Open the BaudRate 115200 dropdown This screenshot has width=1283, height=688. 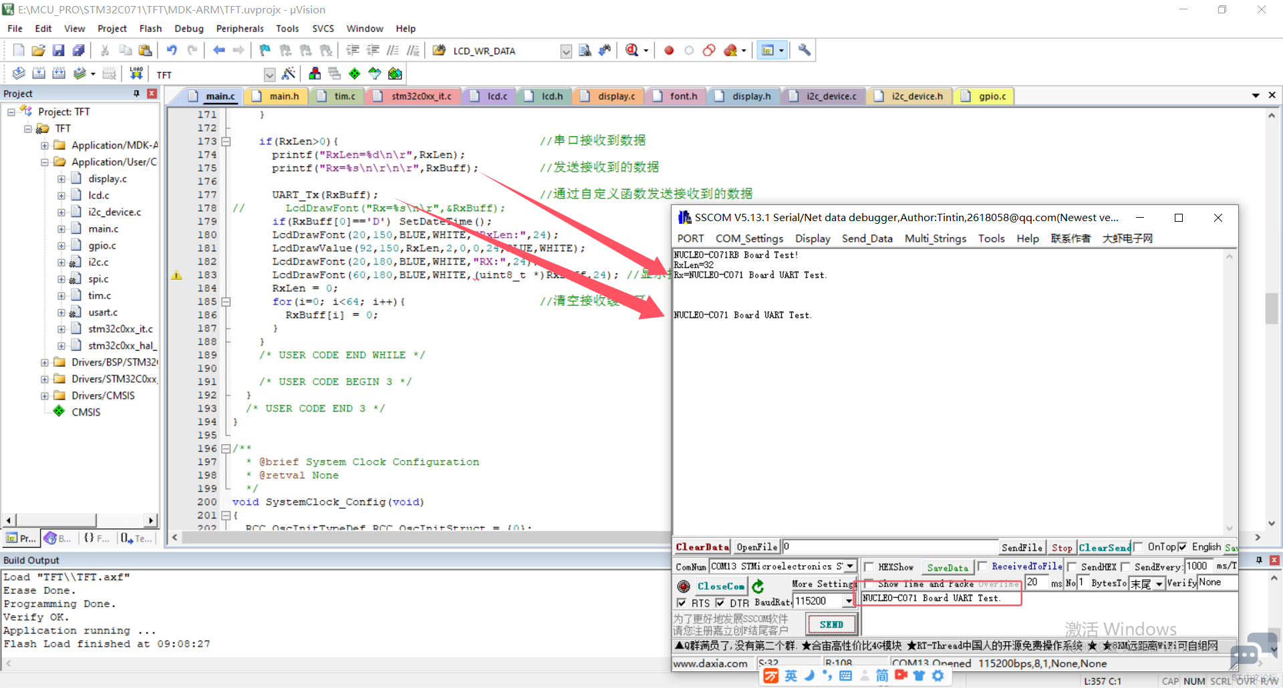click(x=849, y=601)
